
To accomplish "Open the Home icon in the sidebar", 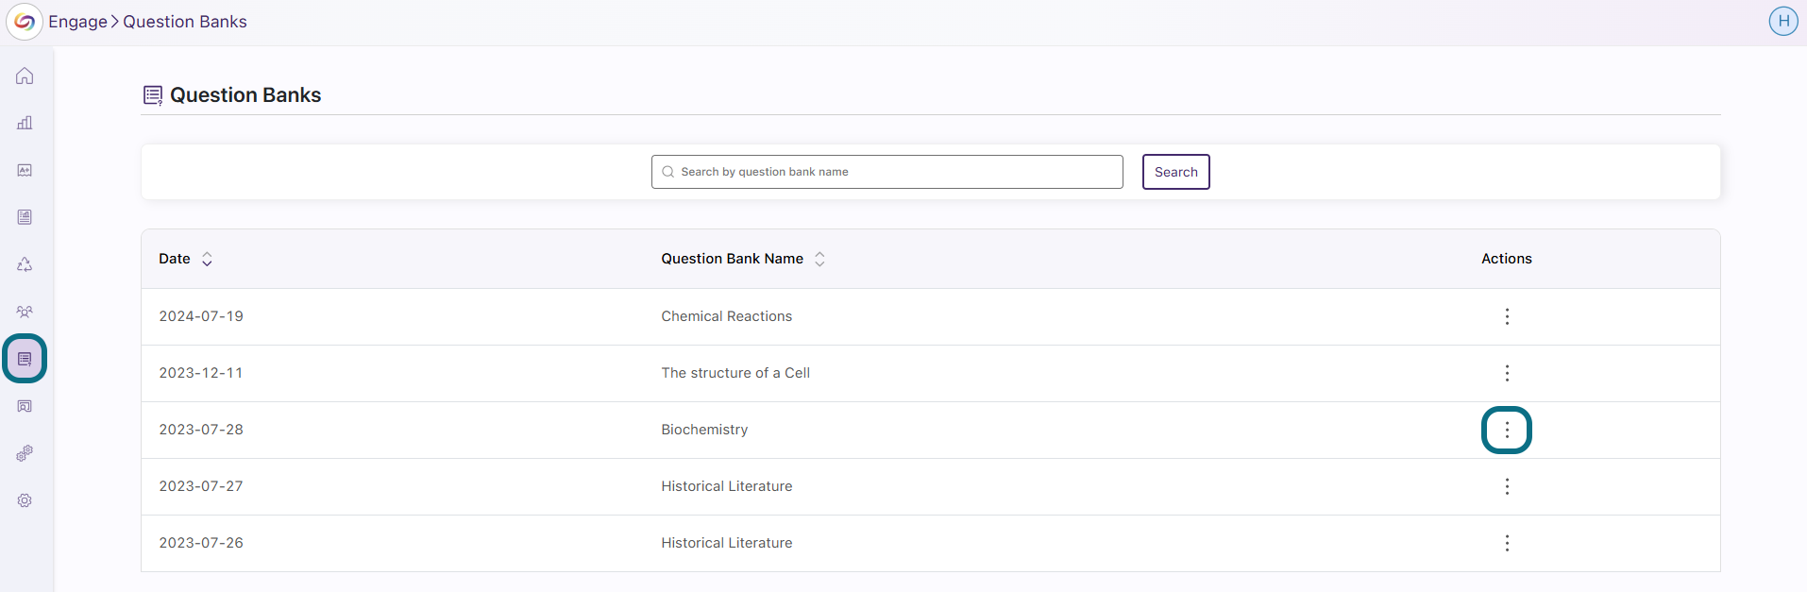I will (x=25, y=76).
